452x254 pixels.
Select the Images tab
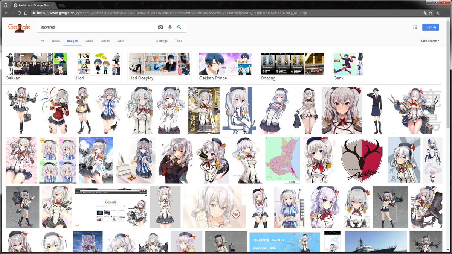[x=72, y=41]
